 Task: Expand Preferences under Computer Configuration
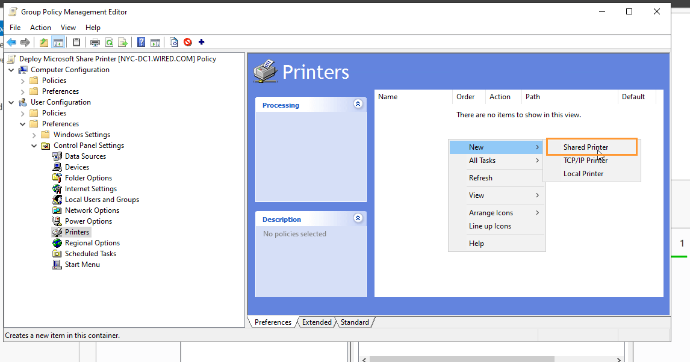click(22, 91)
